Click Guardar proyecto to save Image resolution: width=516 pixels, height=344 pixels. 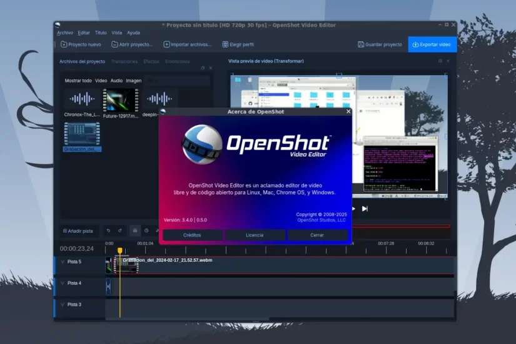[380, 44]
